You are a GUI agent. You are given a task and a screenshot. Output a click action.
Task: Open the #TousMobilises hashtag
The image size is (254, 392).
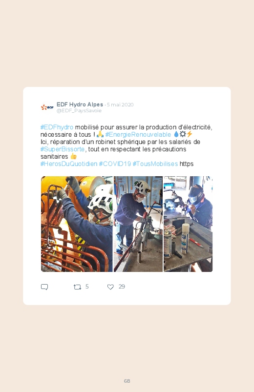155,164
